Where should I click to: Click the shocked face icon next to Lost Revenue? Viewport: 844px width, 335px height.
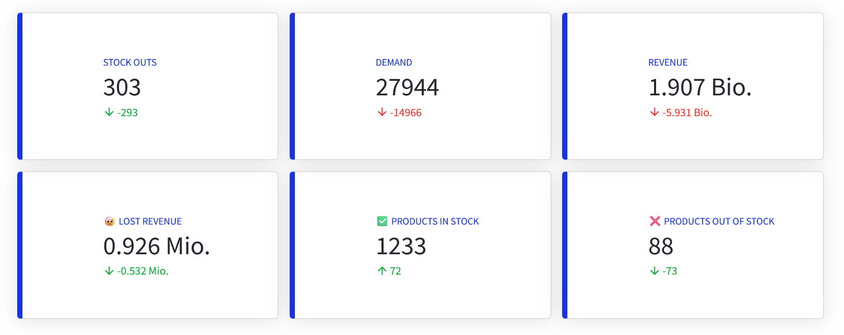click(109, 221)
